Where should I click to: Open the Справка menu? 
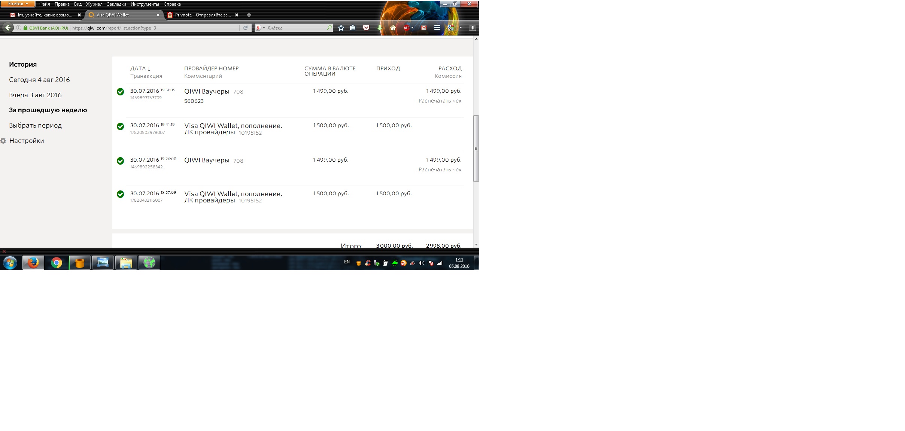[x=172, y=4]
